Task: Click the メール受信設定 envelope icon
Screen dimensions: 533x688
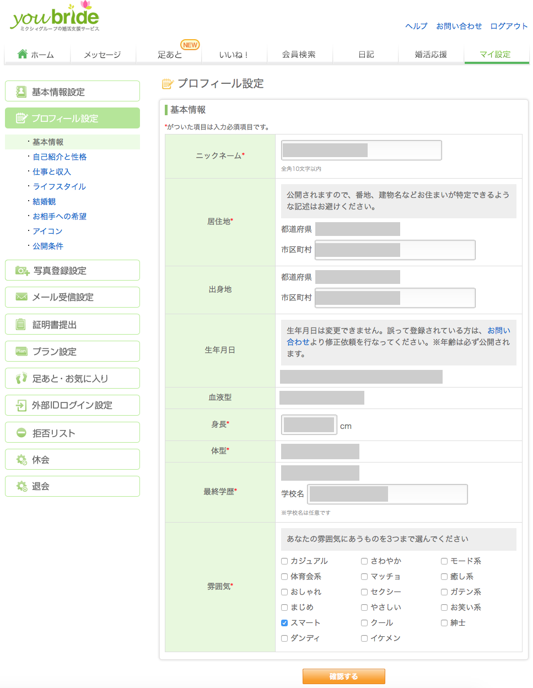Action: pyautogui.click(x=21, y=297)
